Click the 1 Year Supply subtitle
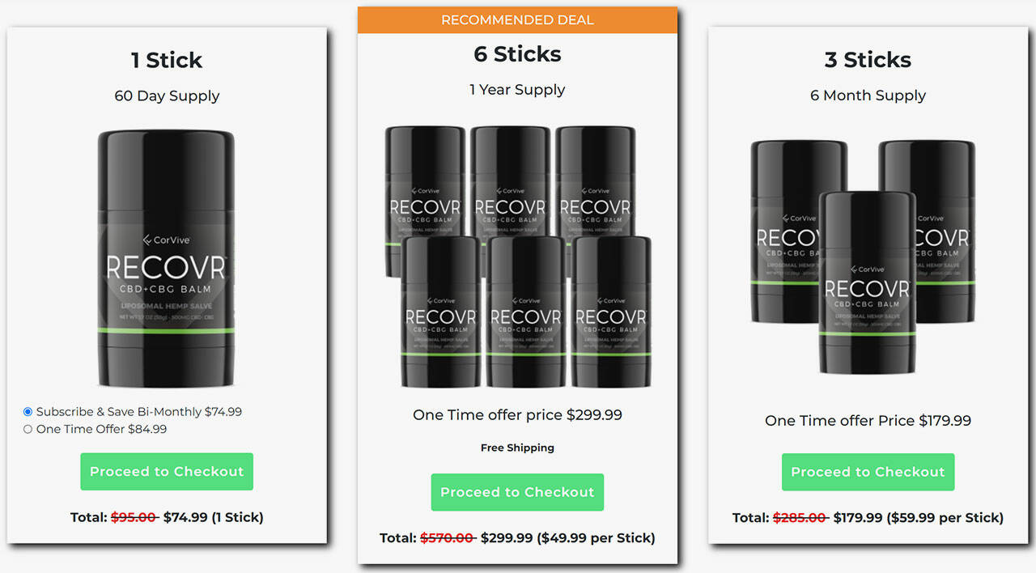 (517, 90)
